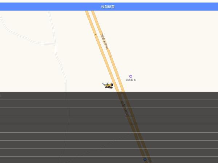Select the topmost row of the dark overlay panel
218x163 pixels.
[x=109, y=96]
